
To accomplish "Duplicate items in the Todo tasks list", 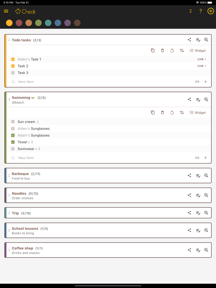I will point(153,50).
